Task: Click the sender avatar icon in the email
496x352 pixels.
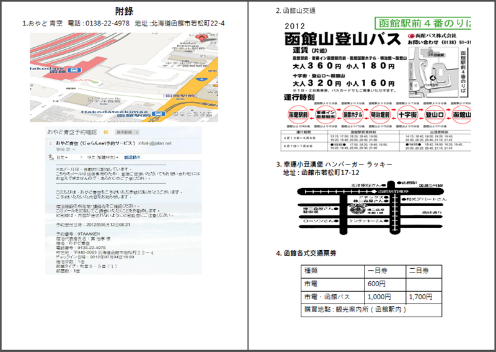Action: tap(50, 143)
